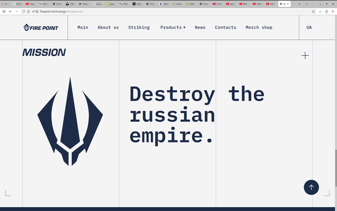The width and height of the screenshot is (337, 211).
Task: Open a new browser tab
Action: (x=299, y=4)
